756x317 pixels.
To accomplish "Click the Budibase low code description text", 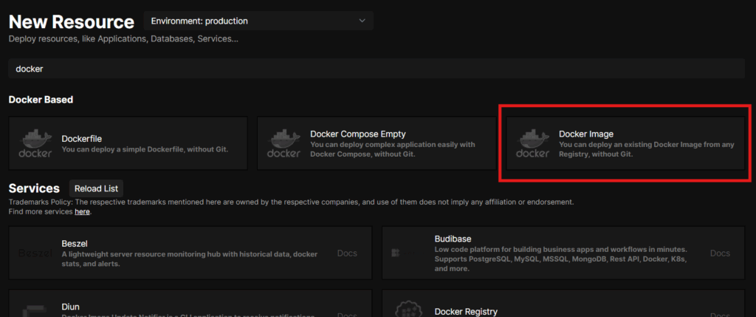I will click(x=561, y=259).
